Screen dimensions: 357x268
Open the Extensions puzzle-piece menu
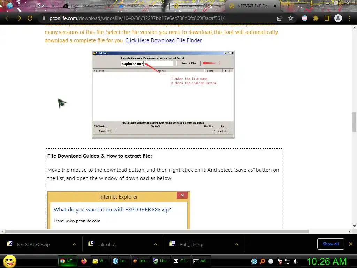(x=316, y=18)
